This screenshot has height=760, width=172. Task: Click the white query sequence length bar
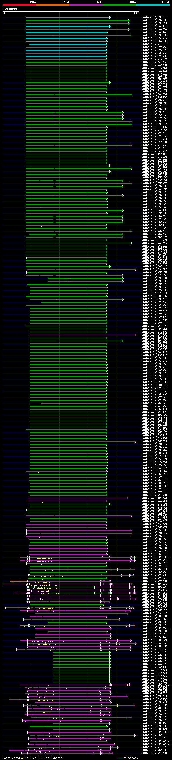pyautogui.click(x=71, y=11)
